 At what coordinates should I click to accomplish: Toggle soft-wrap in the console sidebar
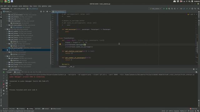7,81
